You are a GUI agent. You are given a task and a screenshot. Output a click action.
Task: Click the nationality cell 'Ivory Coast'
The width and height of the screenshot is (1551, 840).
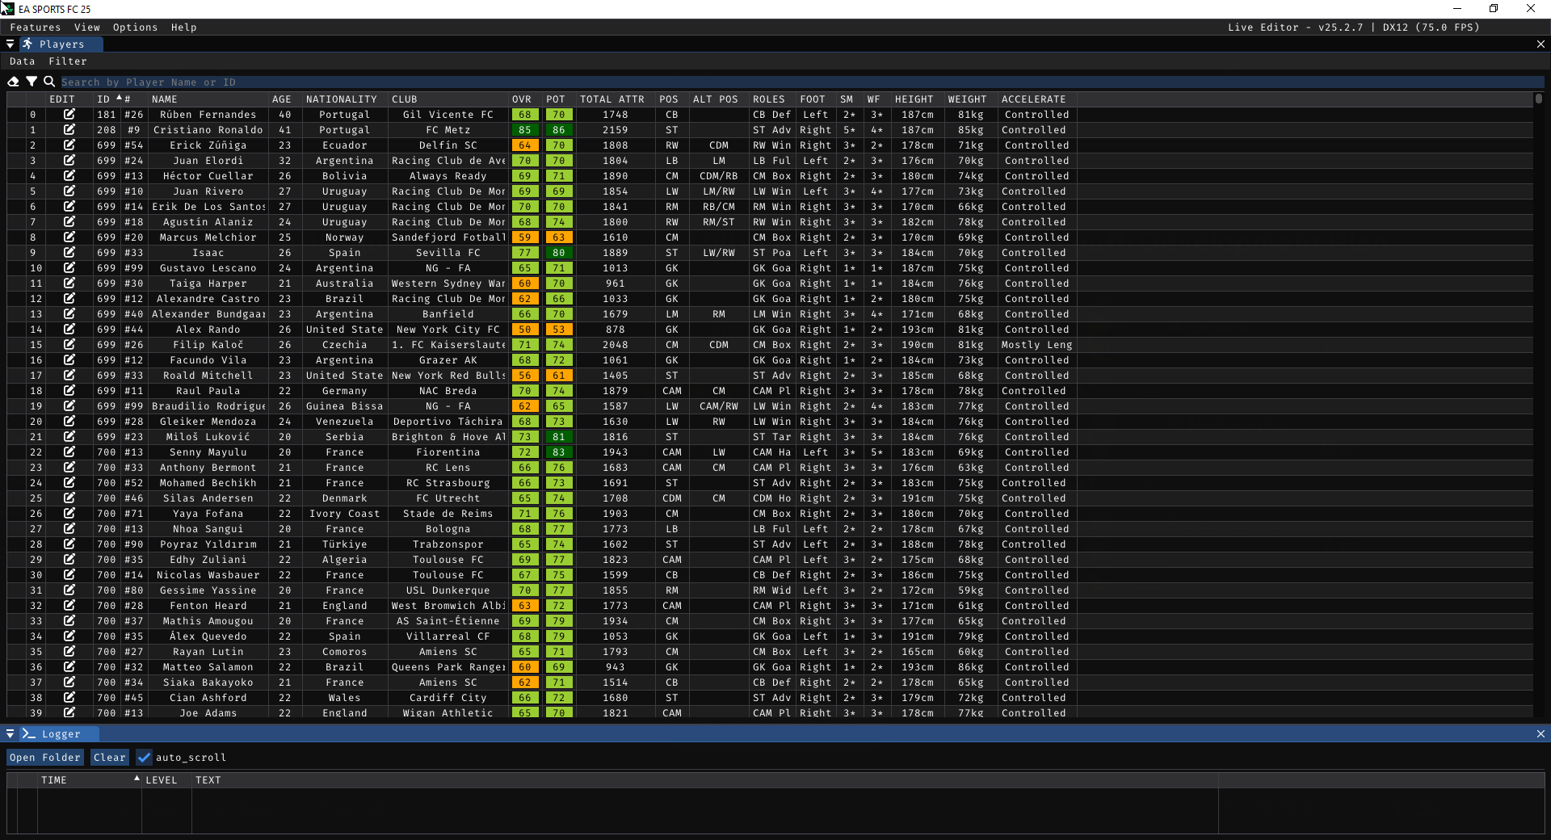tap(345, 514)
